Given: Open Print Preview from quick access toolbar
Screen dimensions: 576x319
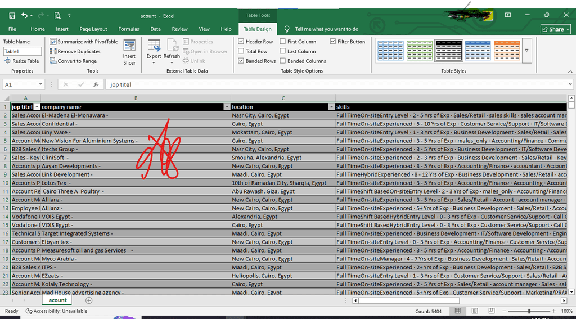Looking at the screenshot, I should click(x=57, y=15).
